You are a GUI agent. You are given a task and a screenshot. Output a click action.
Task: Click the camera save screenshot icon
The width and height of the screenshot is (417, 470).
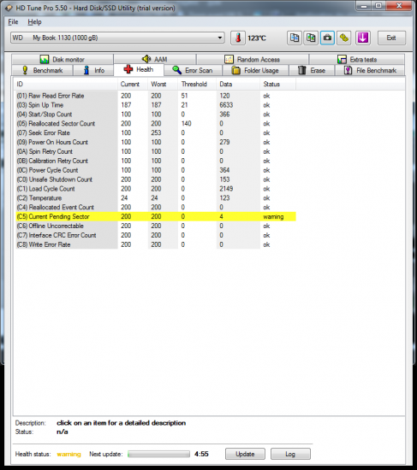click(327, 38)
